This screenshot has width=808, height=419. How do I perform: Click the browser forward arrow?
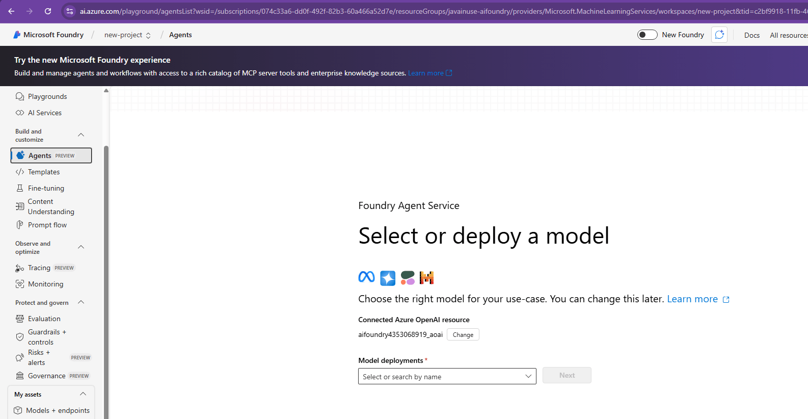click(x=30, y=11)
